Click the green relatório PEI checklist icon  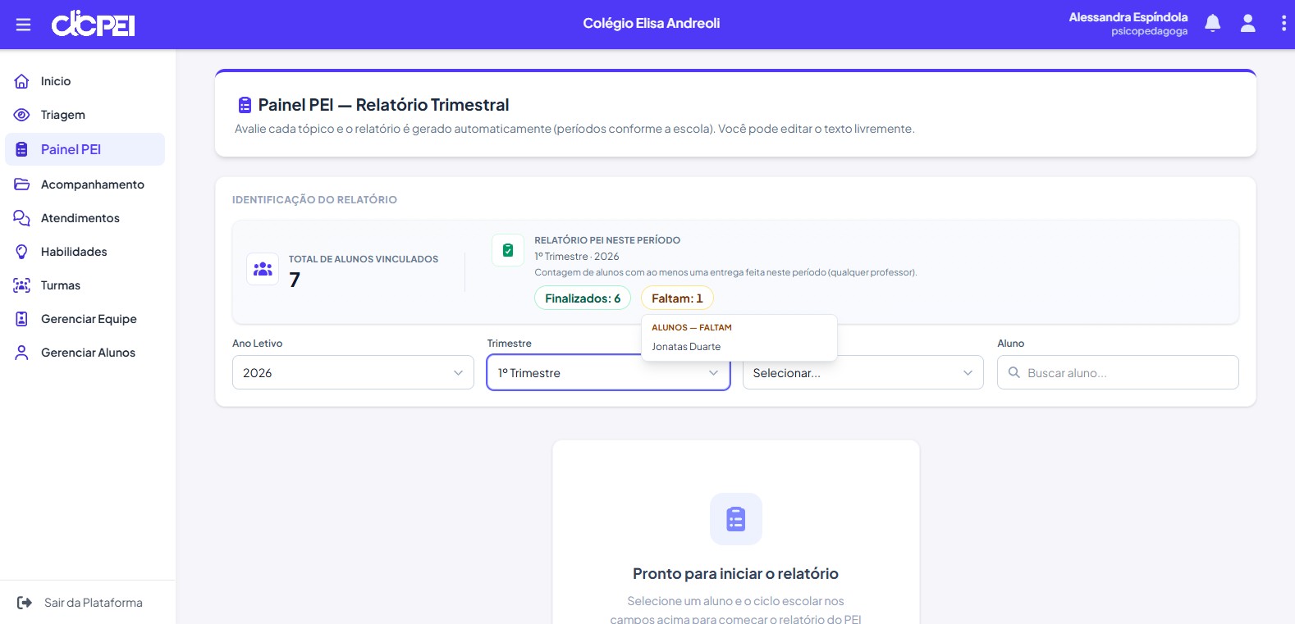click(508, 250)
